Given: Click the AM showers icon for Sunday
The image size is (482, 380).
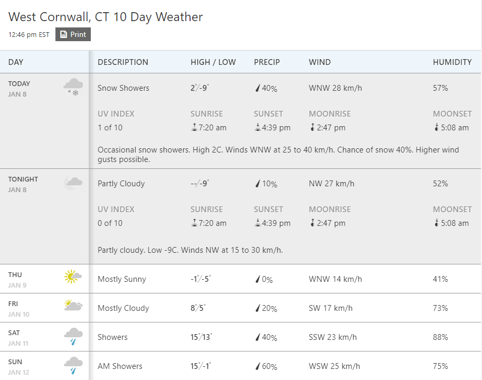Looking at the screenshot, I should (73, 365).
